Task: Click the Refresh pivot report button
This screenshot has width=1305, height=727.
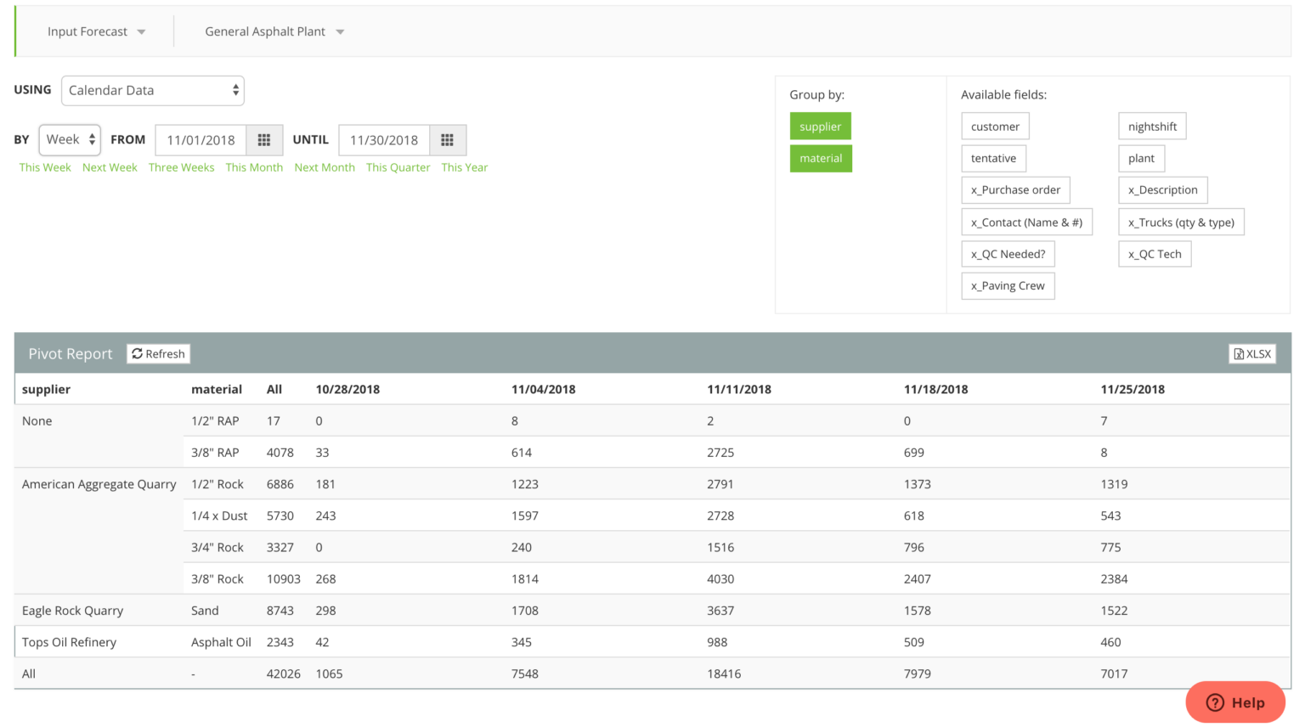Action: click(x=158, y=354)
